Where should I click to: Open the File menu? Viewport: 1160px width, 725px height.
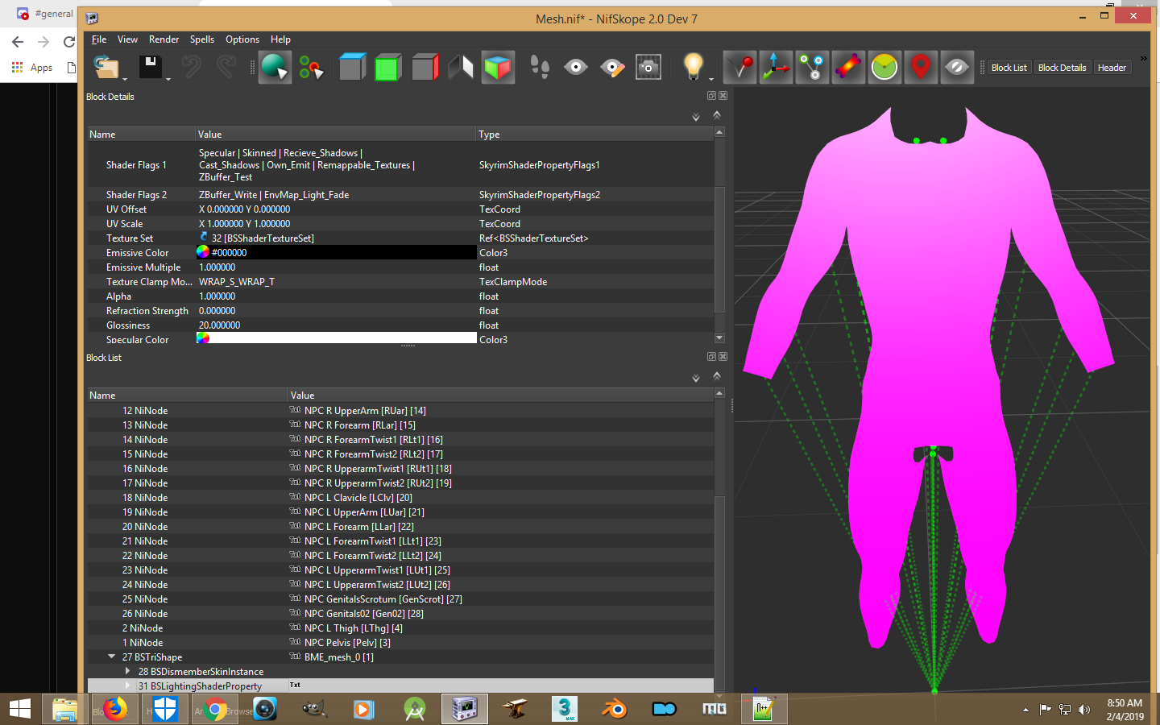99,39
